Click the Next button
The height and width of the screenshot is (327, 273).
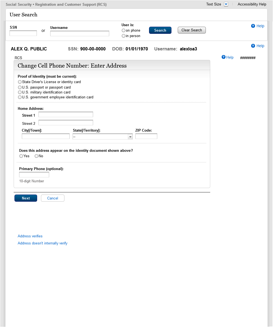26,198
